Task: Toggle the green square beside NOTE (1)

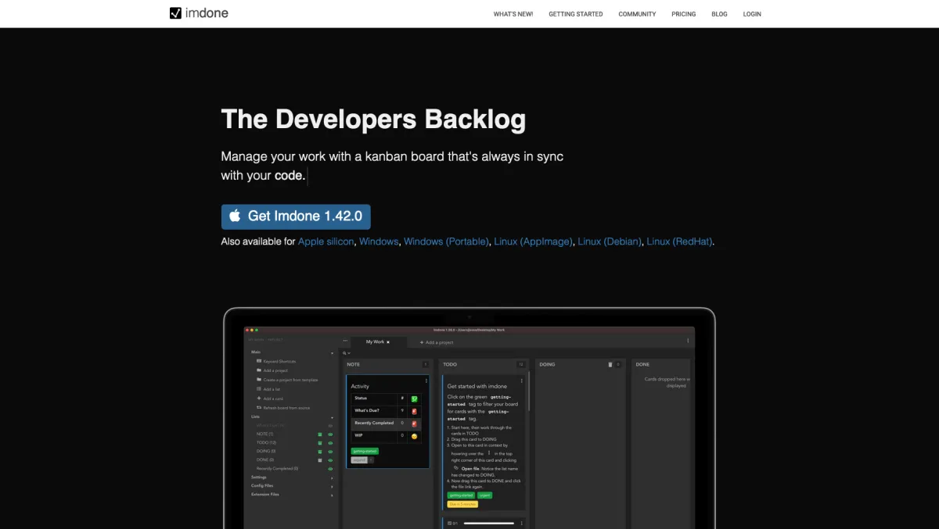Action: [320, 434]
